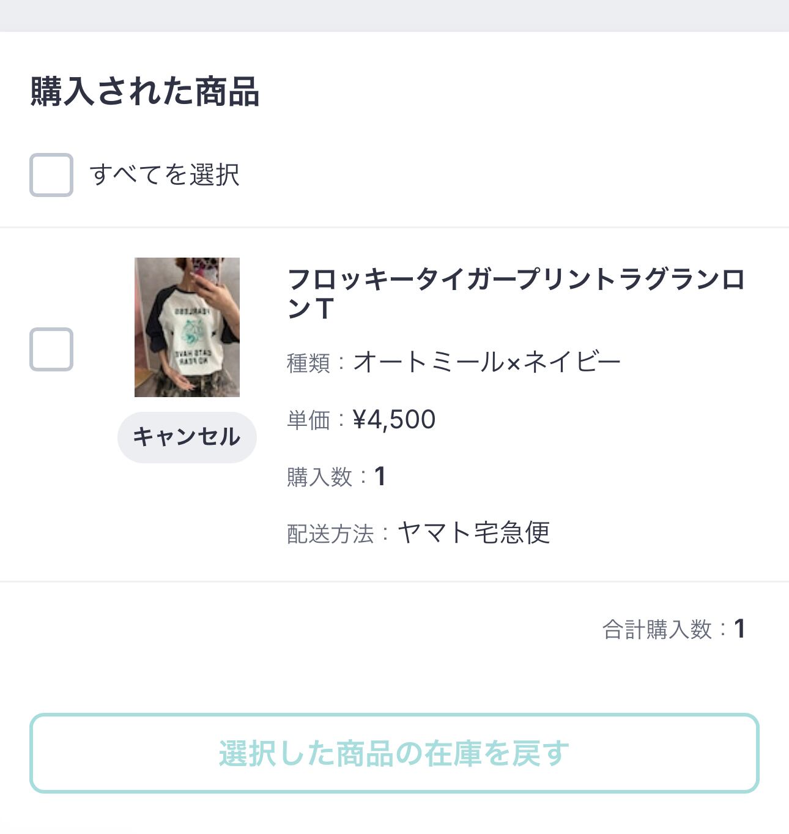Open the フロッキータイガープリントラグランロンT product title
The width and height of the screenshot is (789, 834).
(x=515, y=293)
